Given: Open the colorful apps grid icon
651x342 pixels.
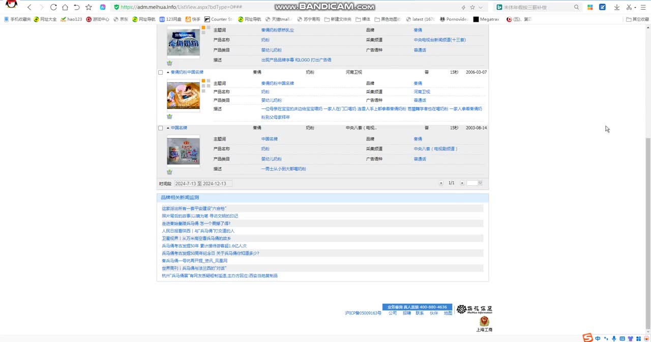Looking at the screenshot, I should click(x=590, y=7).
